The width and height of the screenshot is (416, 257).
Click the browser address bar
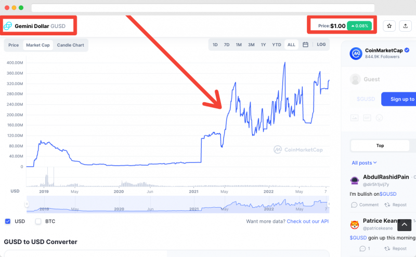pyautogui.click(x=203, y=8)
